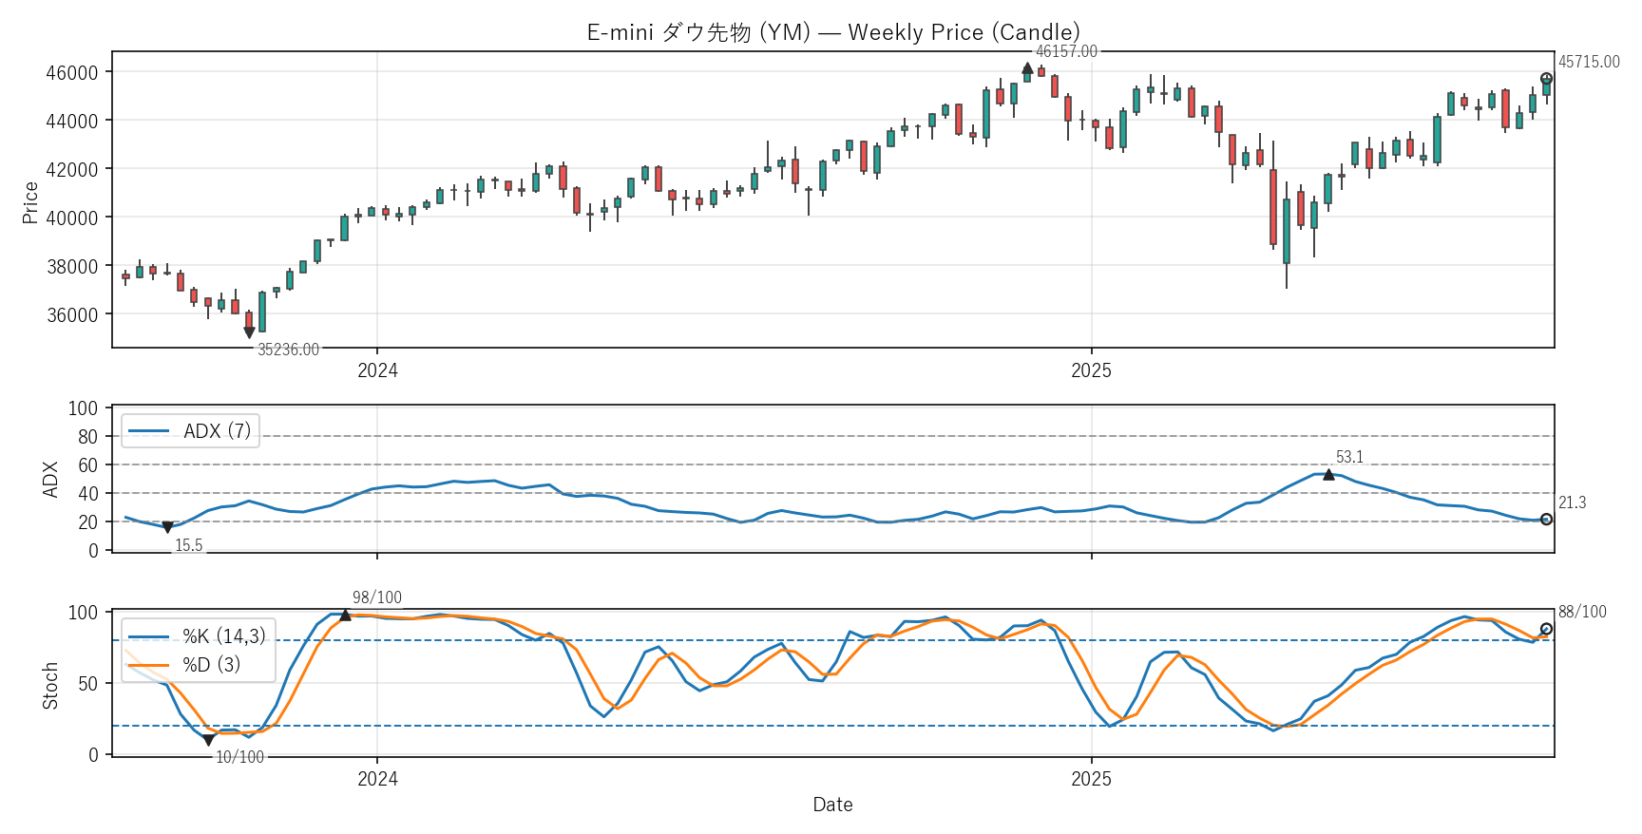The image size is (1642, 834).
Task: Click the ADX peak label 53.1
Action: click(x=1349, y=457)
